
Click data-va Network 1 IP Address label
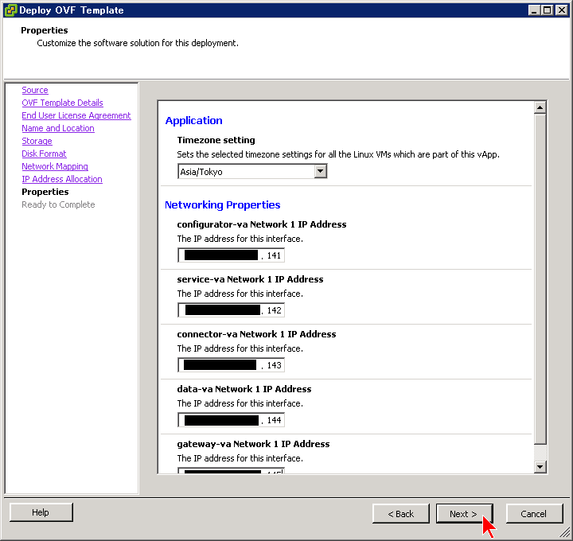tap(244, 389)
